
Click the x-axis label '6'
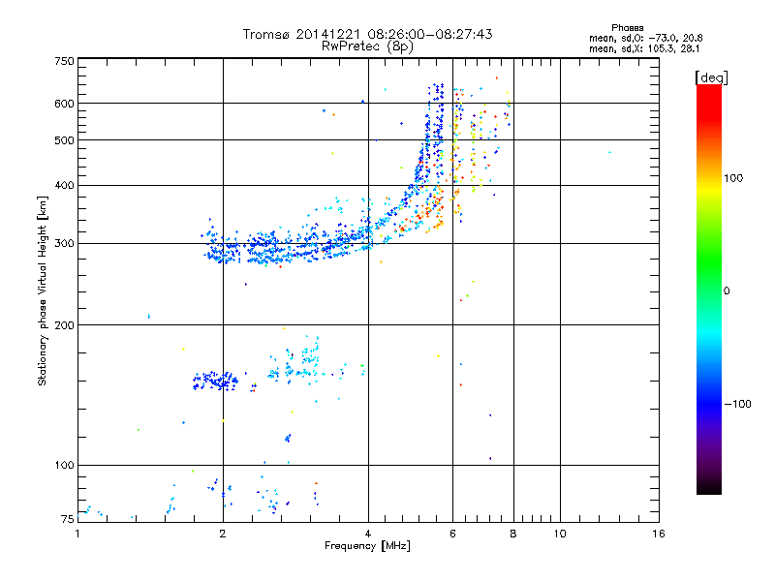[x=452, y=534]
